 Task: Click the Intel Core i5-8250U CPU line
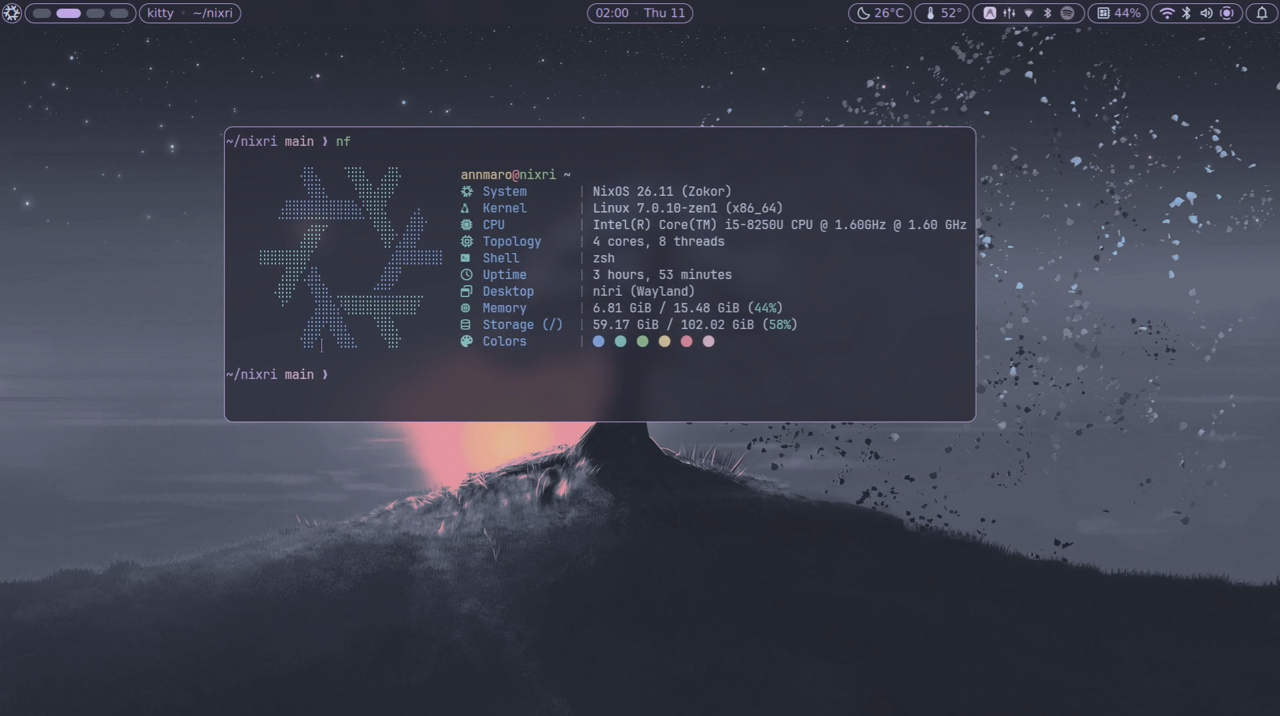779,225
